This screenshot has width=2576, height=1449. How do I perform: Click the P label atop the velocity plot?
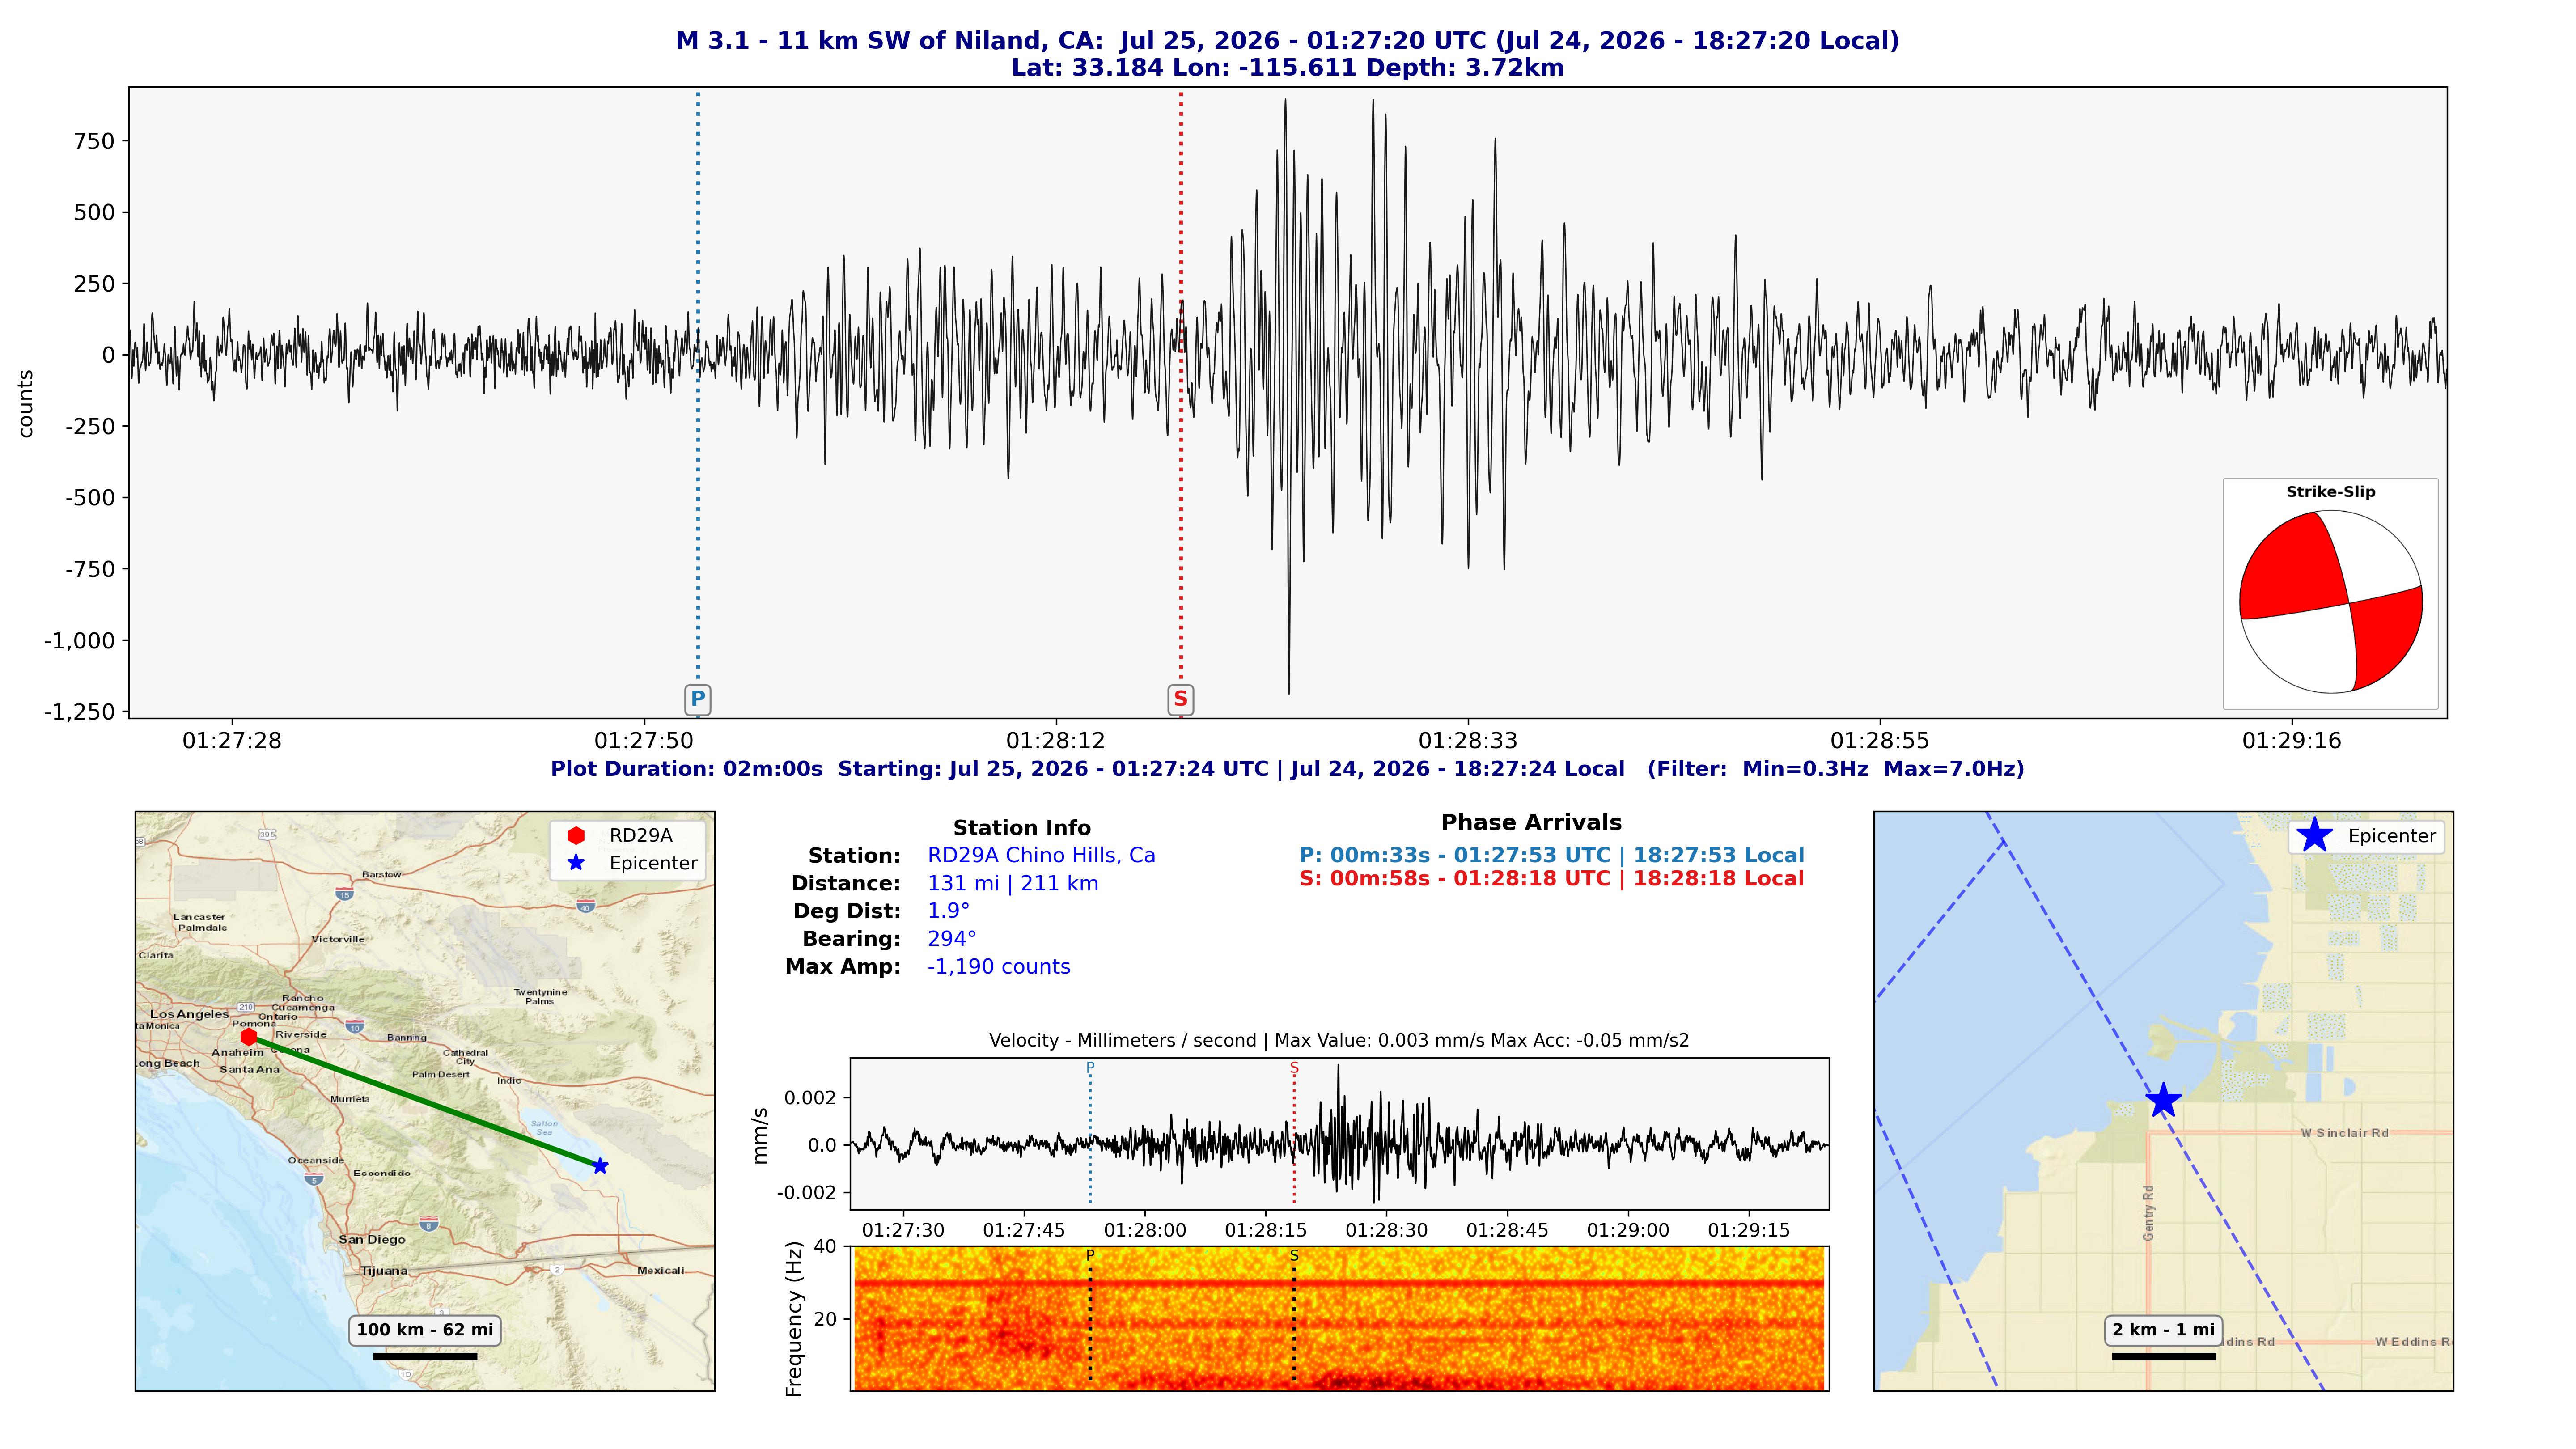tap(1090, 1068)
